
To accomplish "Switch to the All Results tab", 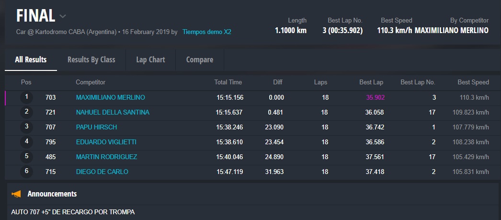I will coord(31,60).
